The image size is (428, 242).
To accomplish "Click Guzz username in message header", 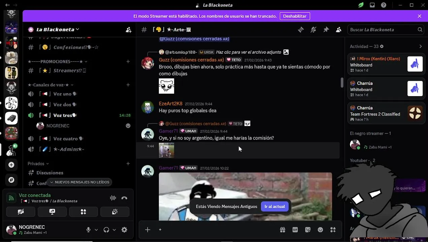I will (191, 60).
